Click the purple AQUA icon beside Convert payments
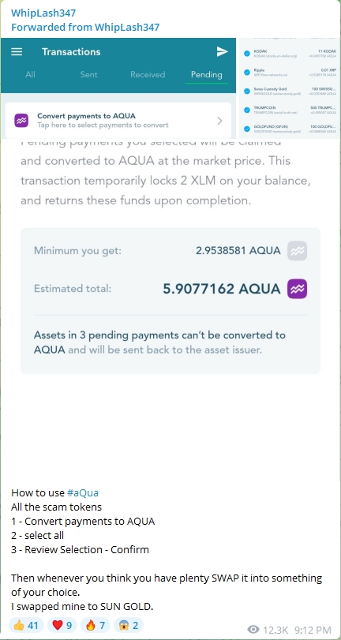This screenshot has width=341, height=640. (x=21, y=121)
